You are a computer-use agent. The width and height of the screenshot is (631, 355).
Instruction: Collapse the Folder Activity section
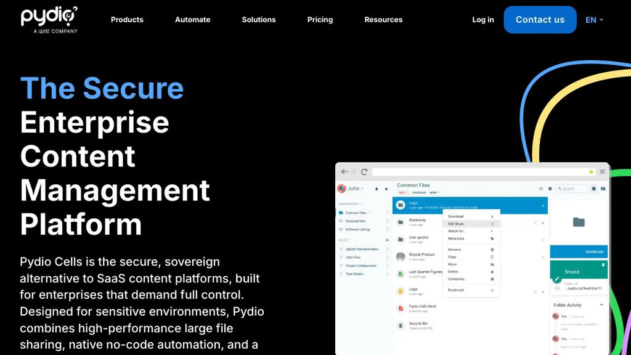[601, 305]
